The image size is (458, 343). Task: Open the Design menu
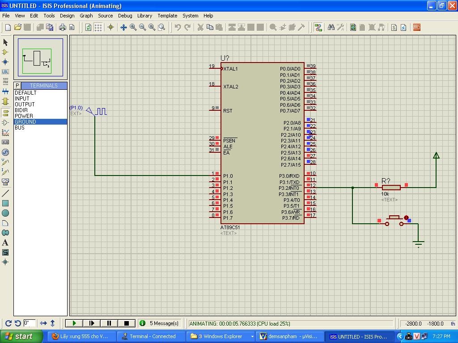(67, 16)
